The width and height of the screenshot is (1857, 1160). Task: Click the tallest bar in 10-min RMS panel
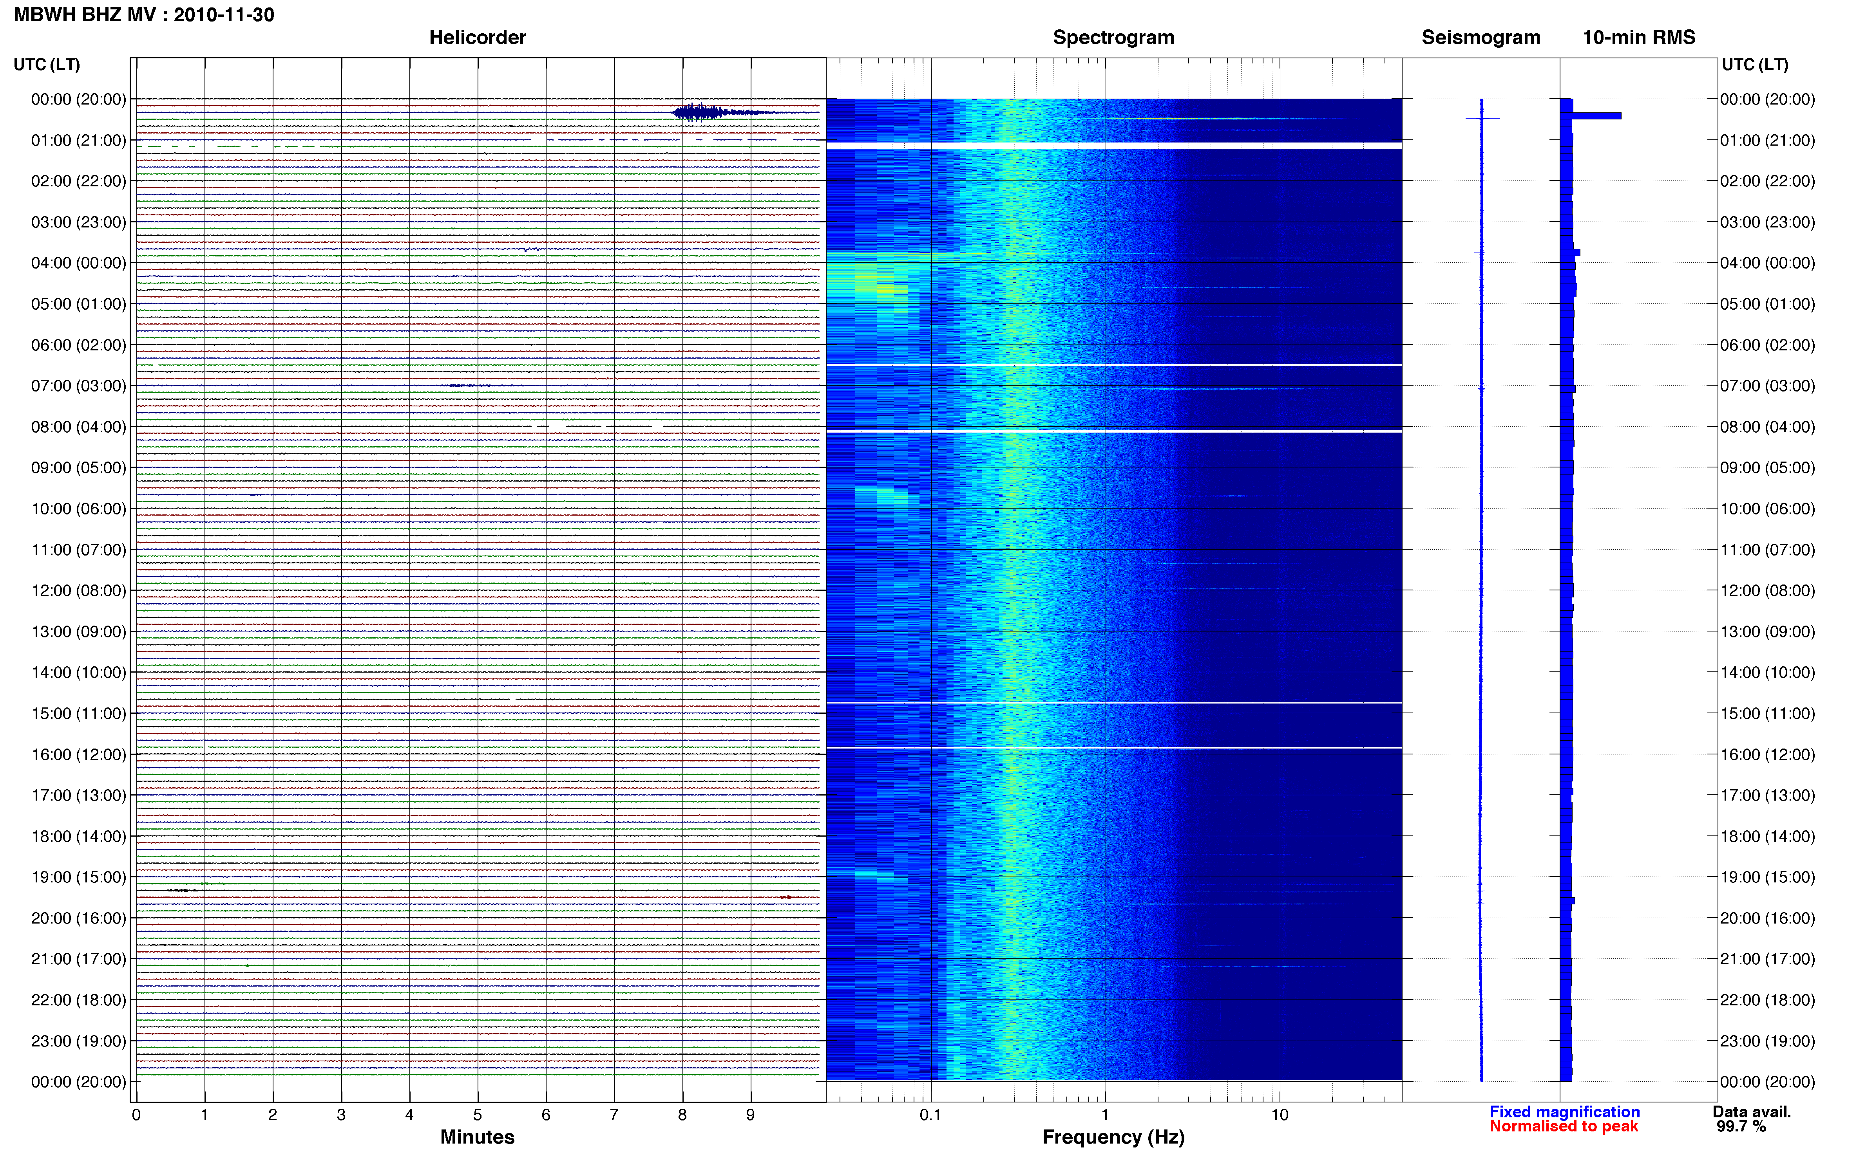click(x=1591, y=116)
